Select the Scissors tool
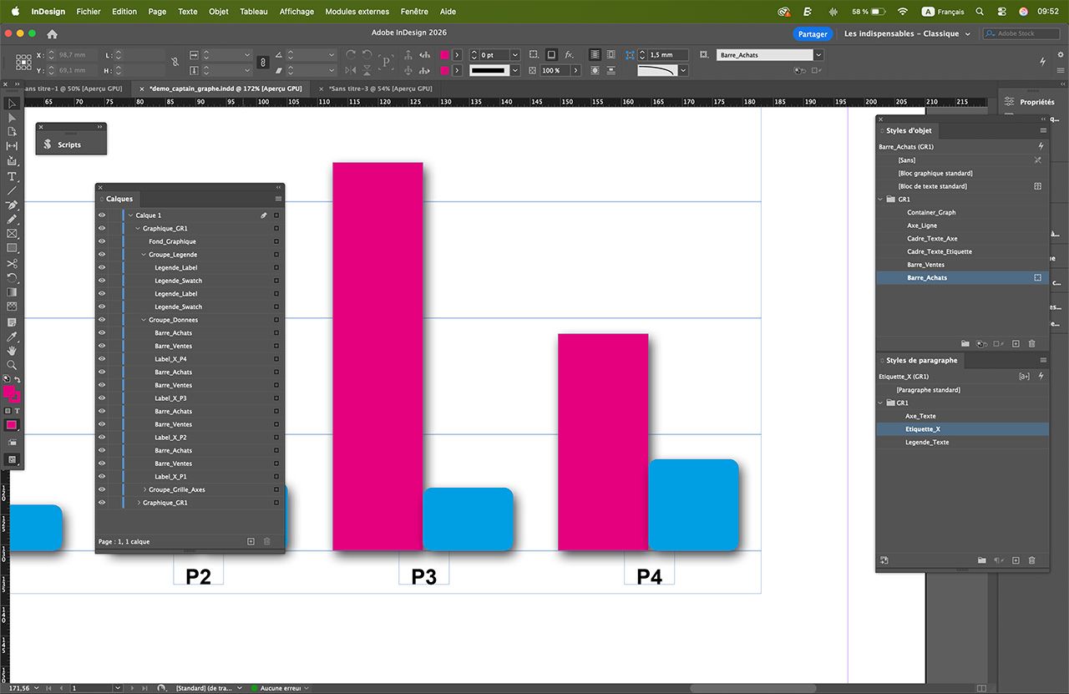Viewport: 1069px width, 694px height. [x=12, y=263]
